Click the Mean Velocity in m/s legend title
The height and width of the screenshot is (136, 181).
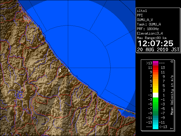pos(172,95)
